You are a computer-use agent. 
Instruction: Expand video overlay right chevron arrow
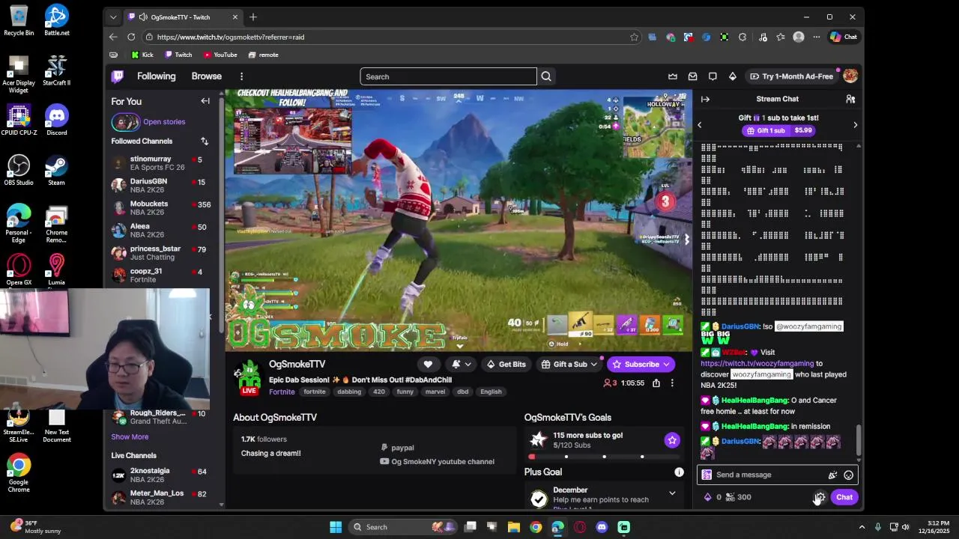(686, 240)
